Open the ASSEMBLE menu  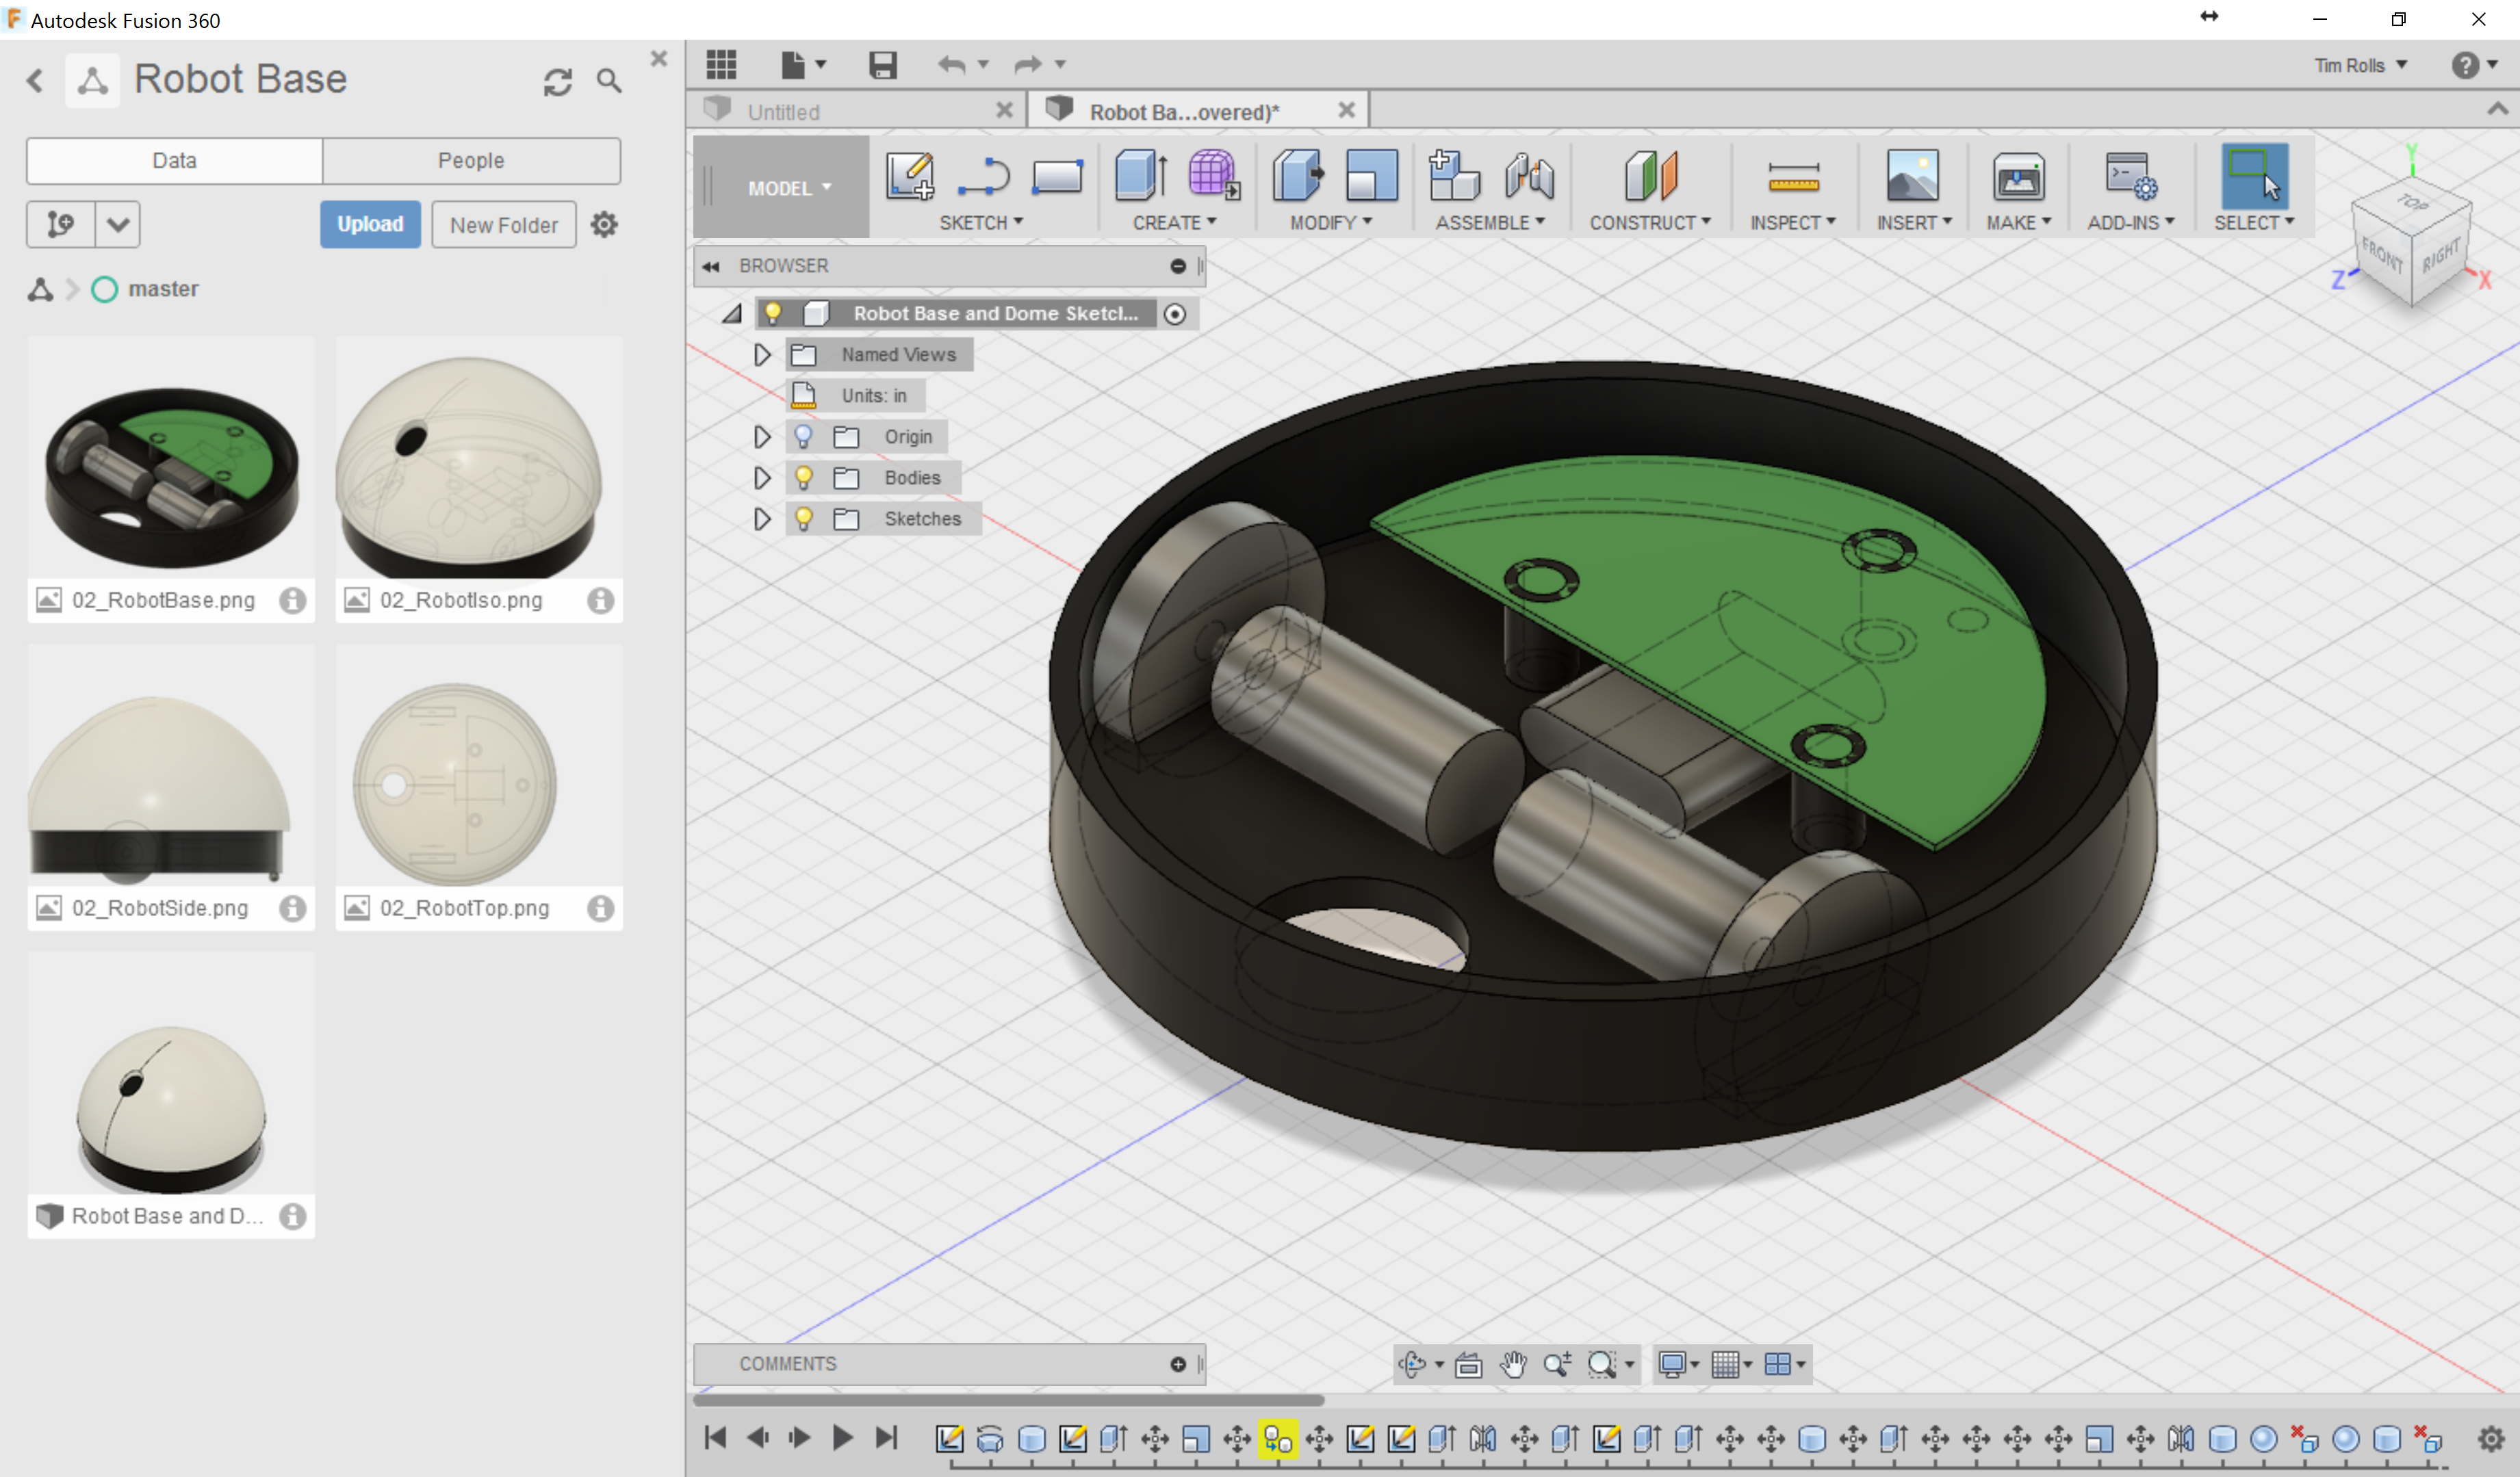(x=1490, y=223)
